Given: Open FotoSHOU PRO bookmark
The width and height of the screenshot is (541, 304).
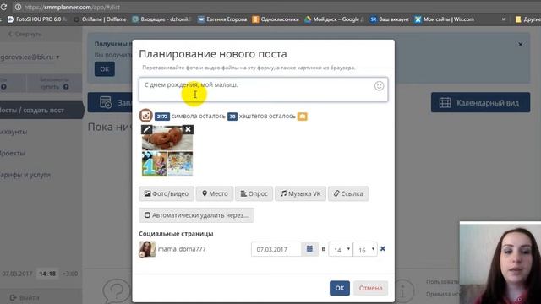Looking at the screenshot, I should [37, 19].
